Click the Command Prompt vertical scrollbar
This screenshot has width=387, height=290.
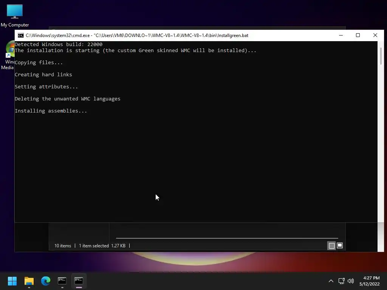pyautogui.click(x=381, y=56)
